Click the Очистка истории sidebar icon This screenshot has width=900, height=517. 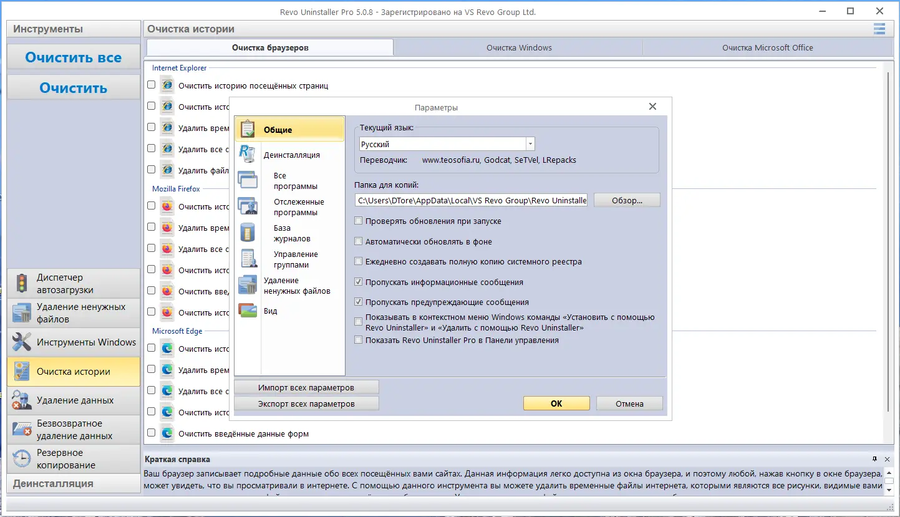[x=22, y=371]
